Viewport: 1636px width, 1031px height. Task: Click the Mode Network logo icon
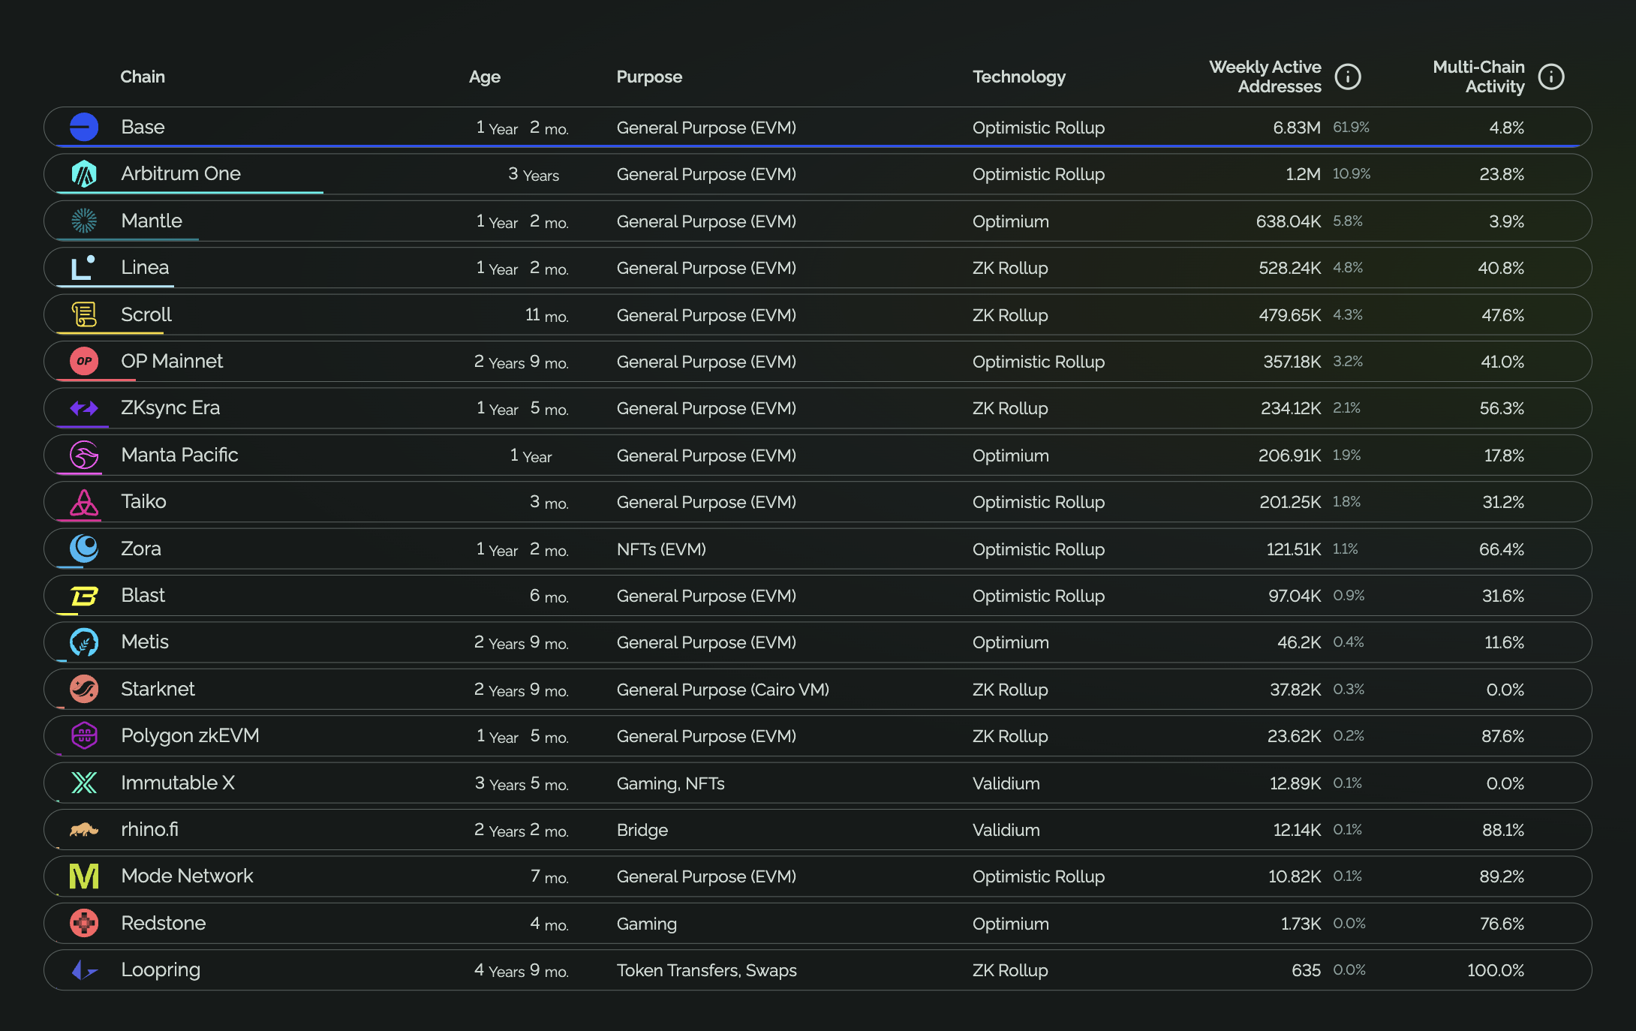84,876
